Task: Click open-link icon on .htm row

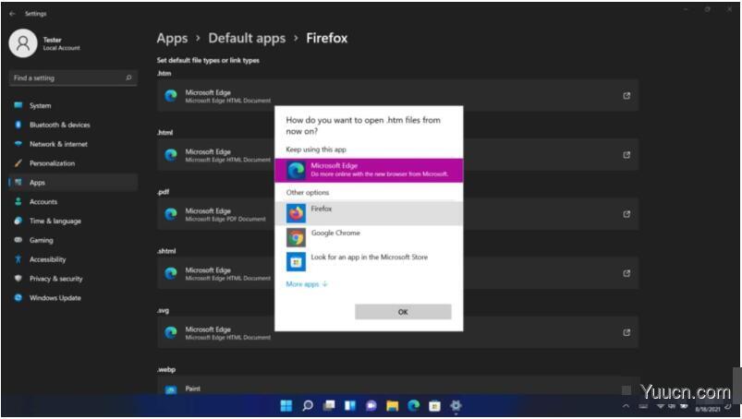Action: pos(626,96)
